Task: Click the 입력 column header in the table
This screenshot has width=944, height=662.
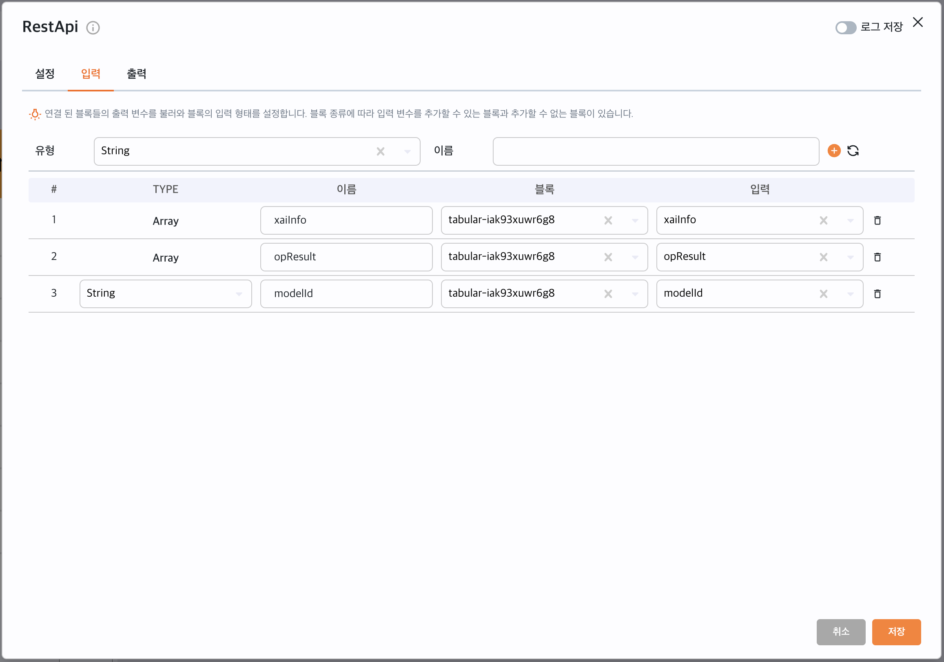Action: [x=759, y=189]
